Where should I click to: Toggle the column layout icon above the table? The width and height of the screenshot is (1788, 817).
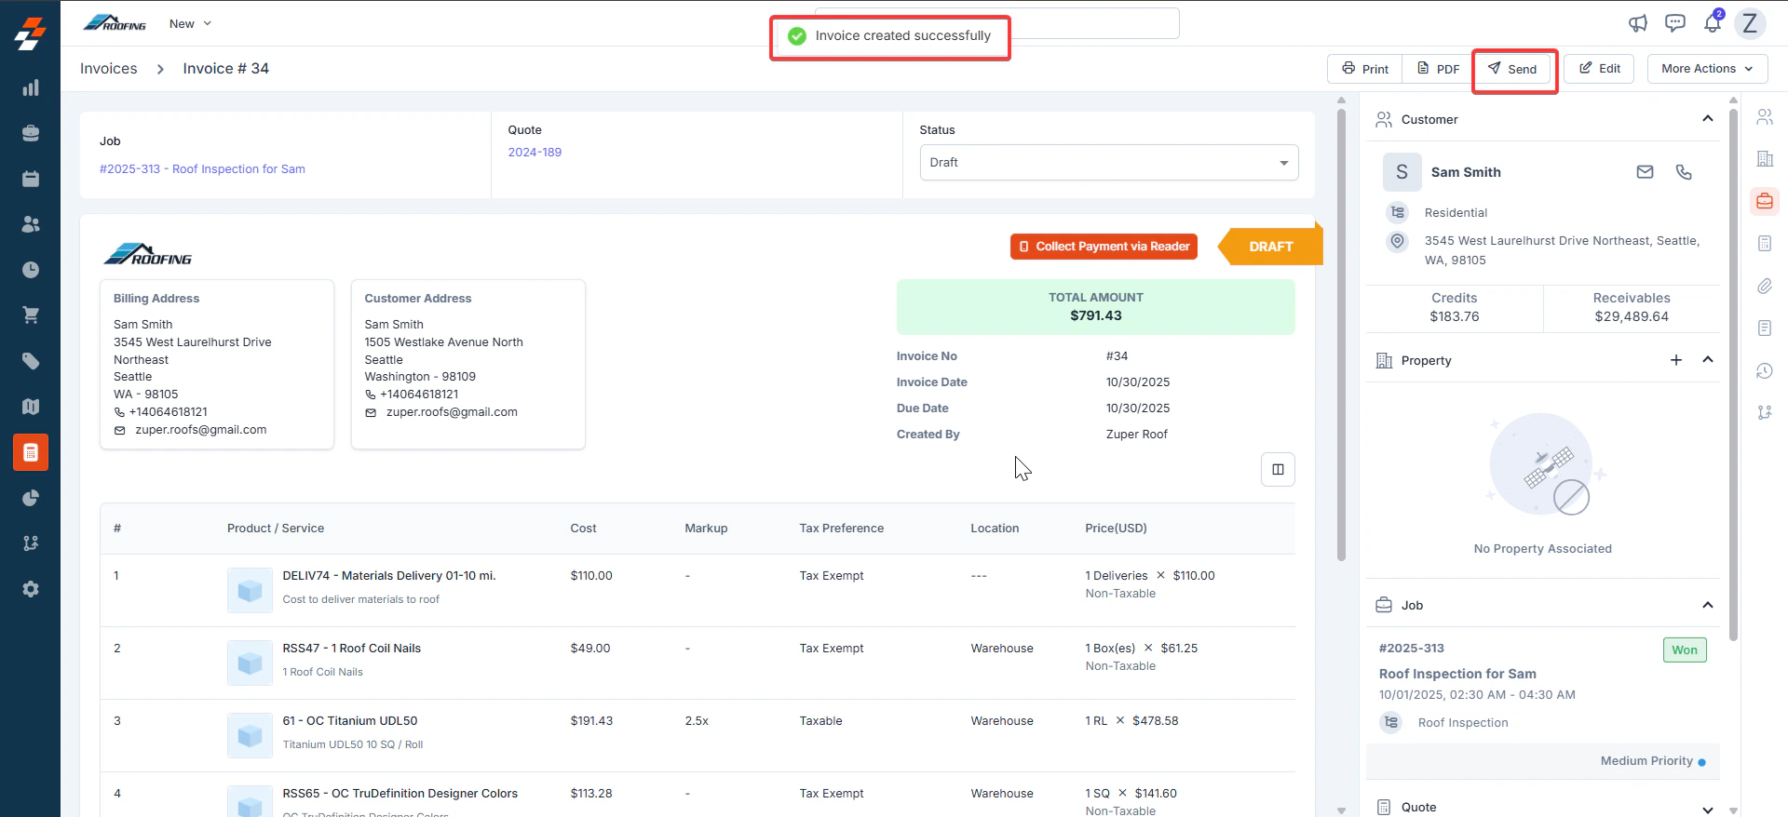coord(1278,470)
